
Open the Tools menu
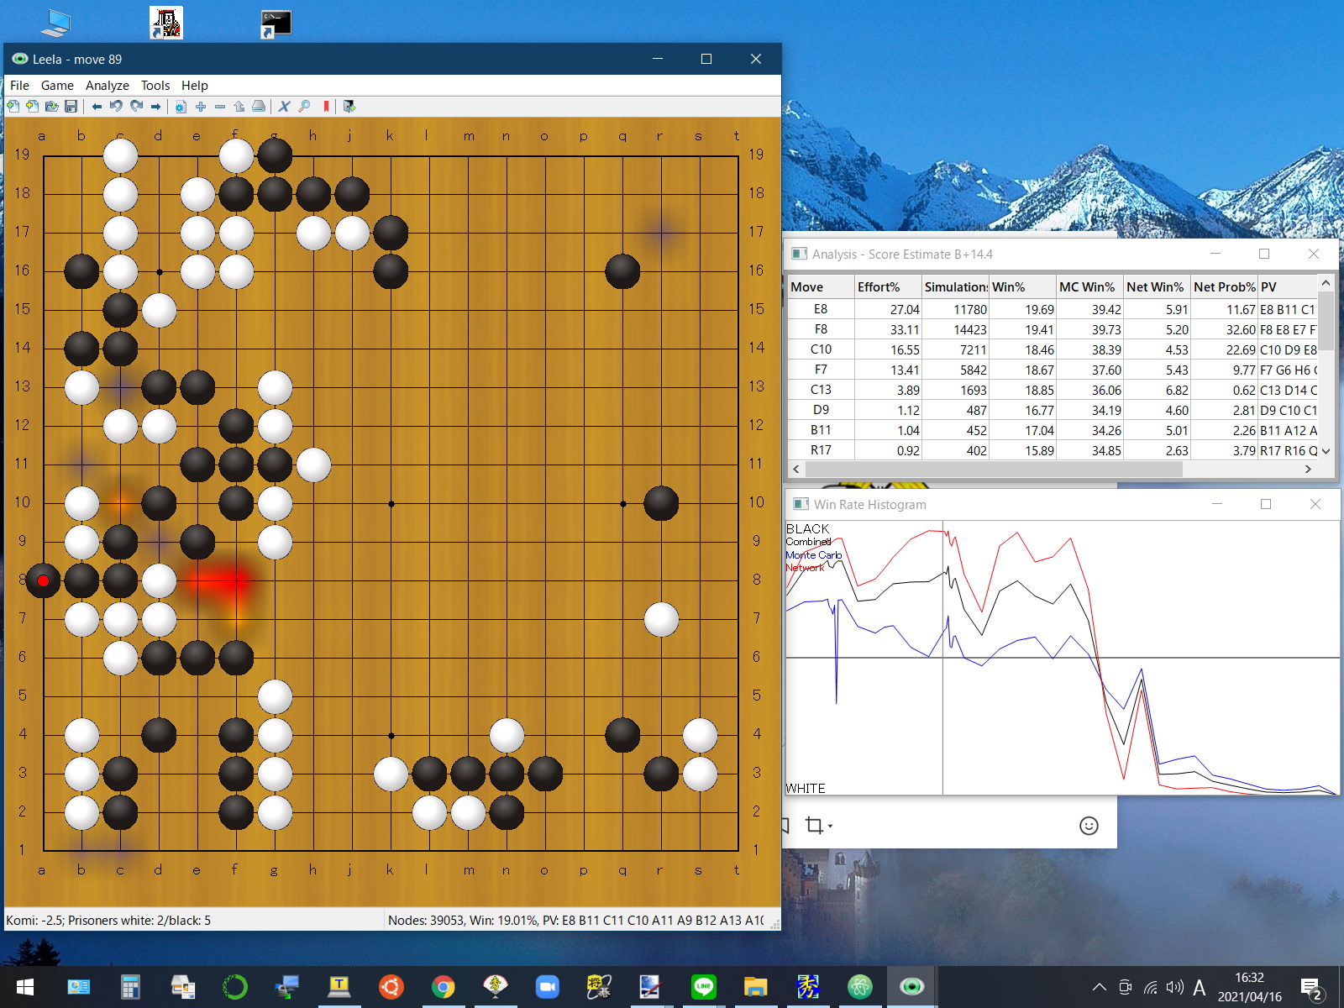click(x=155, y=86)
